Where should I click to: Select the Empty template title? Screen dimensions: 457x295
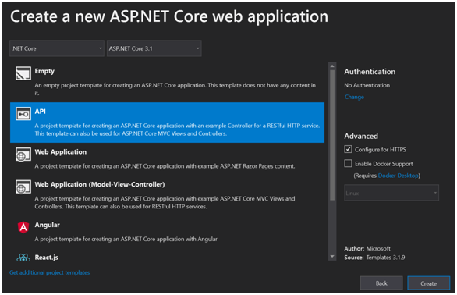(44, 71)
